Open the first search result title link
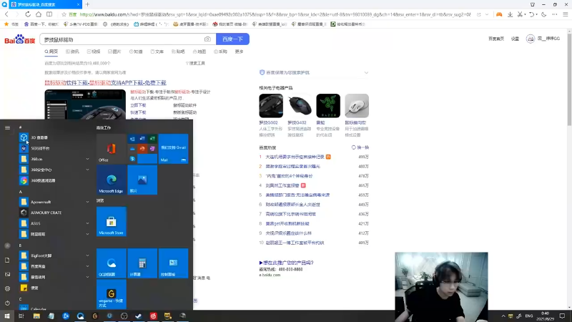The width and height of the screenshot is (572, 322). click(x=105, y=83)
